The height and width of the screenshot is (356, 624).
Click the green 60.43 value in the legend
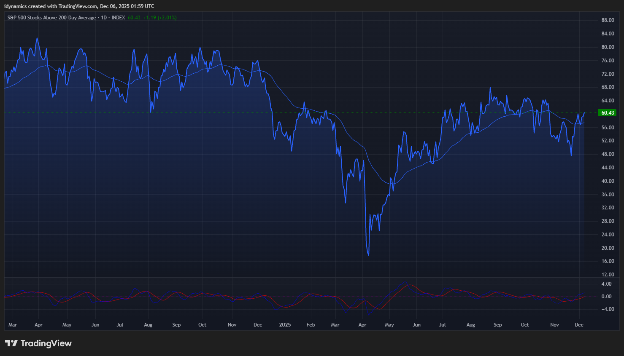click(134, 18)
